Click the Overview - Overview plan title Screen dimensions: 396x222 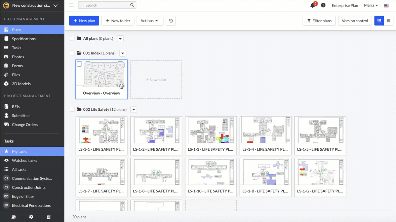point(102,93)
